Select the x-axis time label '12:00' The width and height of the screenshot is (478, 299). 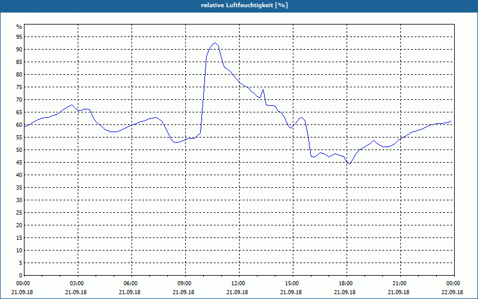238,283
